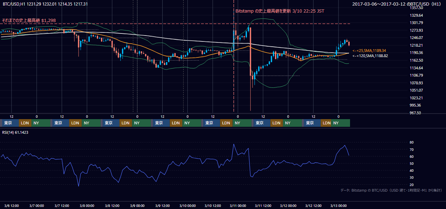
Task: Click the 3/13 00:00 date label
Action: click(338, 206)
